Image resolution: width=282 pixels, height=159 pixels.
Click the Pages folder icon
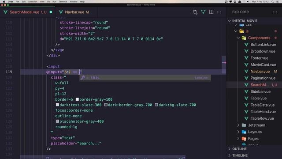click(244, 139)
